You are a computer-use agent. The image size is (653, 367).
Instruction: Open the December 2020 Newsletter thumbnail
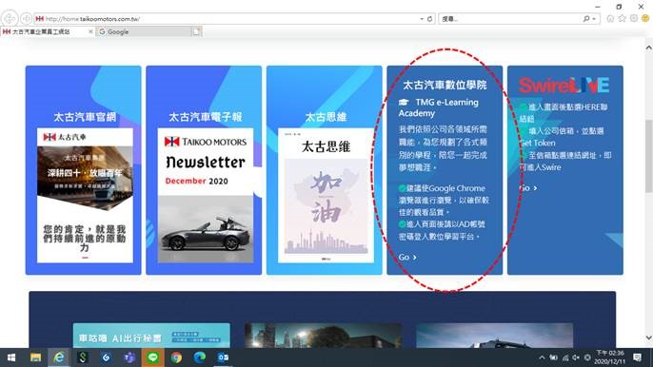(x=206, y=196)
